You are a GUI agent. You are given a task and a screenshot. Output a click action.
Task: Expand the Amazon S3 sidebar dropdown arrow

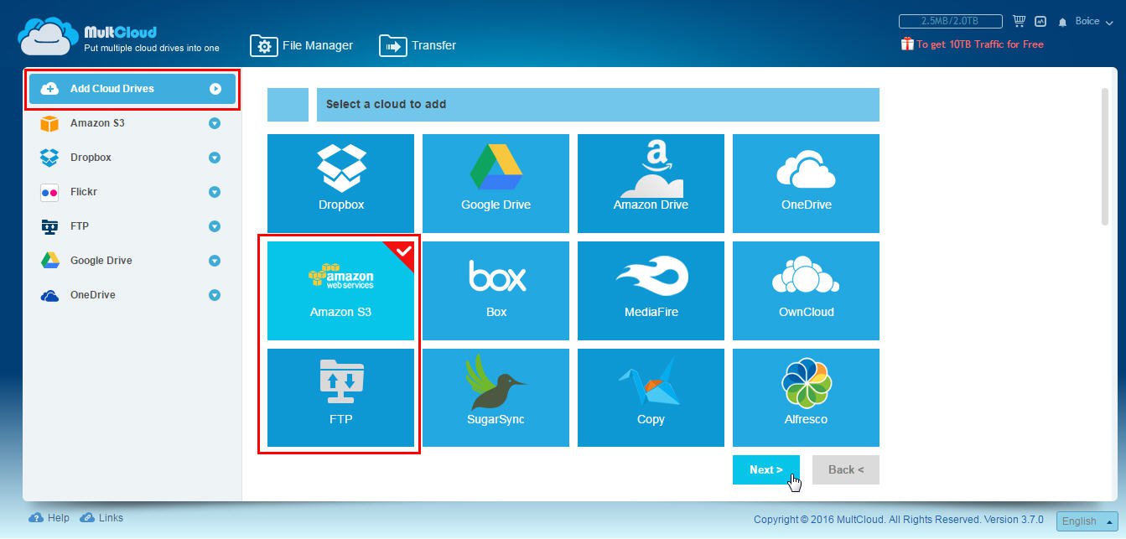tap(214, 123)
